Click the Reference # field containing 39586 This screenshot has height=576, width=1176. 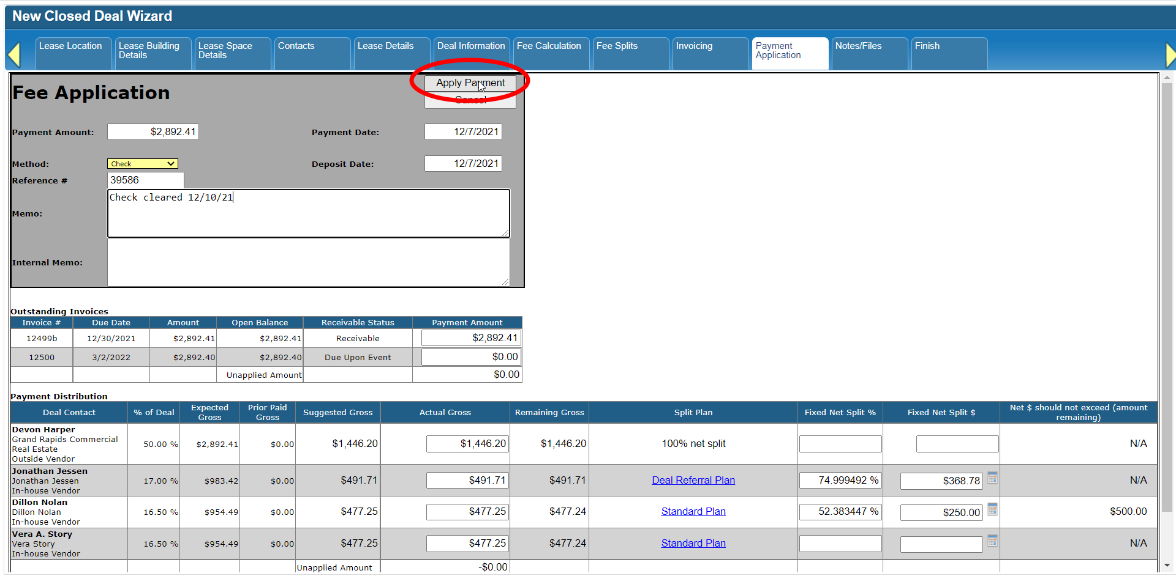146,180
